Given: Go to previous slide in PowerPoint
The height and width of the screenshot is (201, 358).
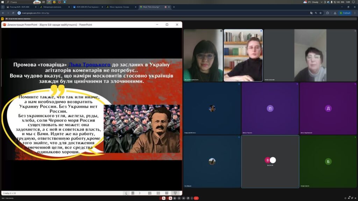Looking at the screenshot, I should pyautogui.click(x=126, y=193).
